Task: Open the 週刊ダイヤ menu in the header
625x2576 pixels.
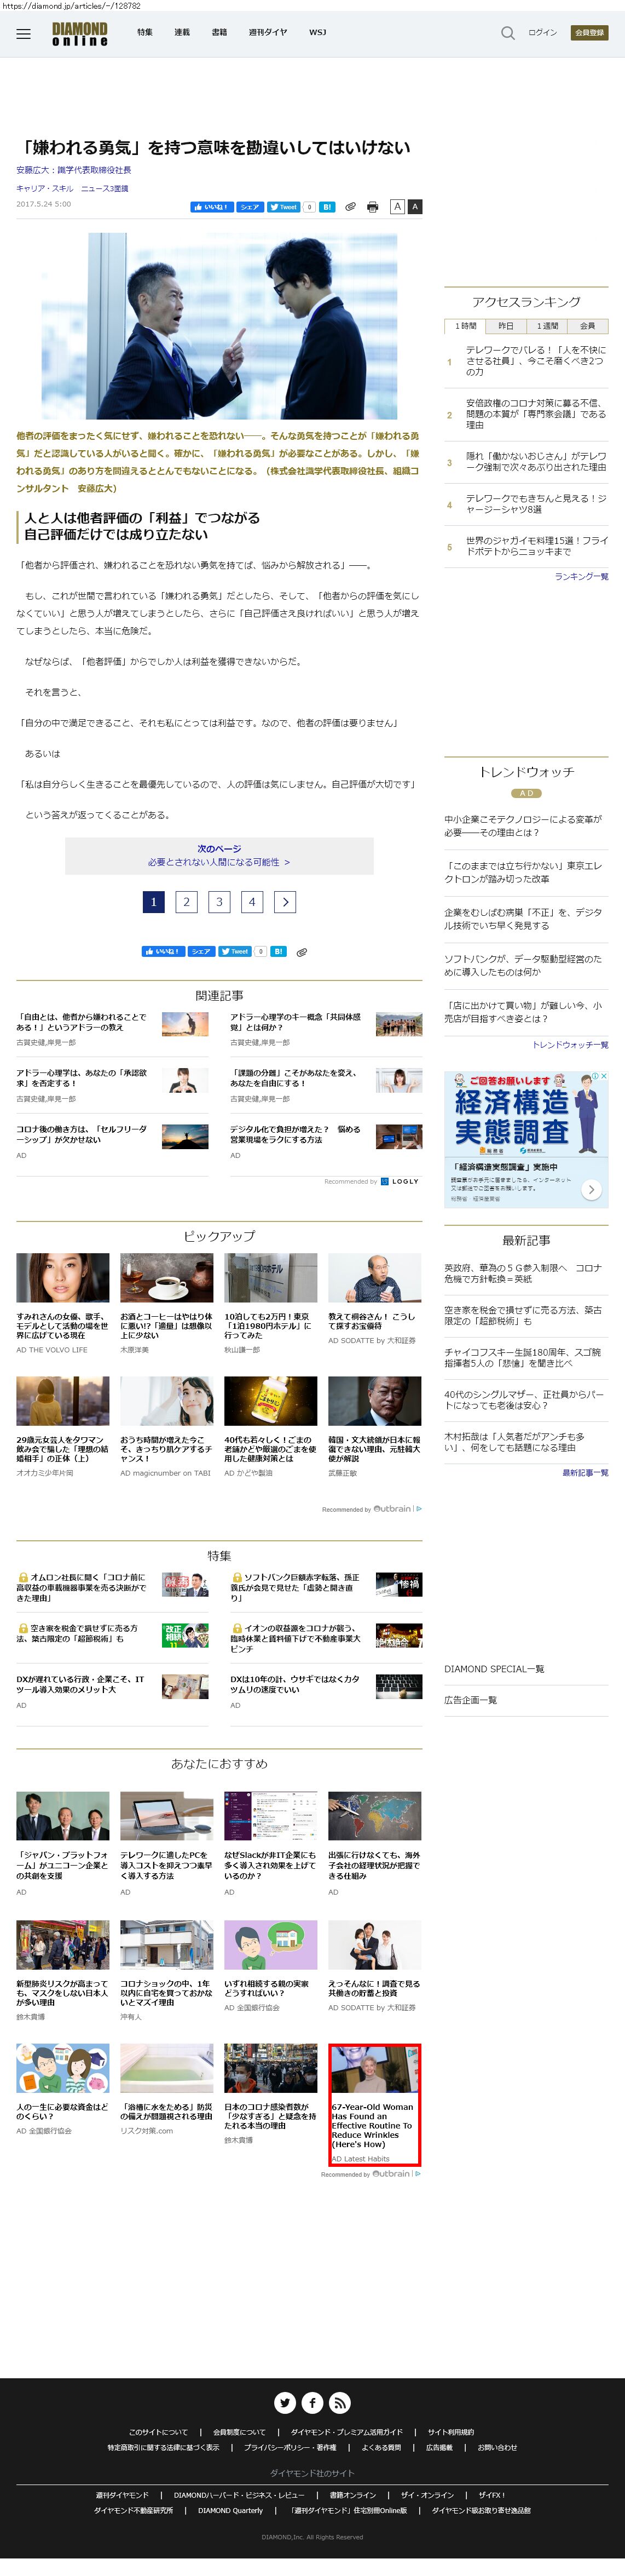Action: coord(268,33)
